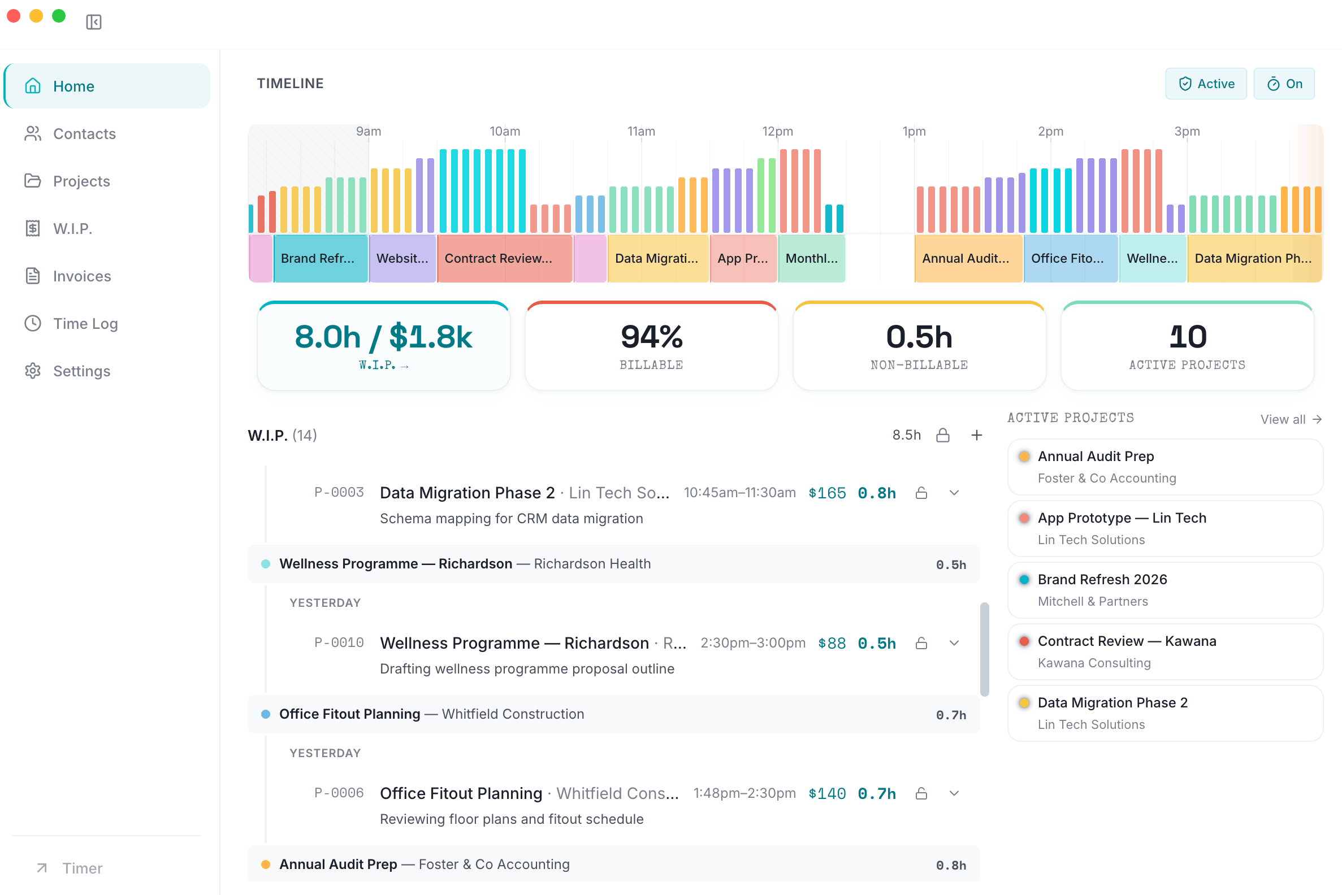Click the 2:30pm–3:00pm time range
1342x895 pixels.
pyautogui.click(x=752, y=643)
